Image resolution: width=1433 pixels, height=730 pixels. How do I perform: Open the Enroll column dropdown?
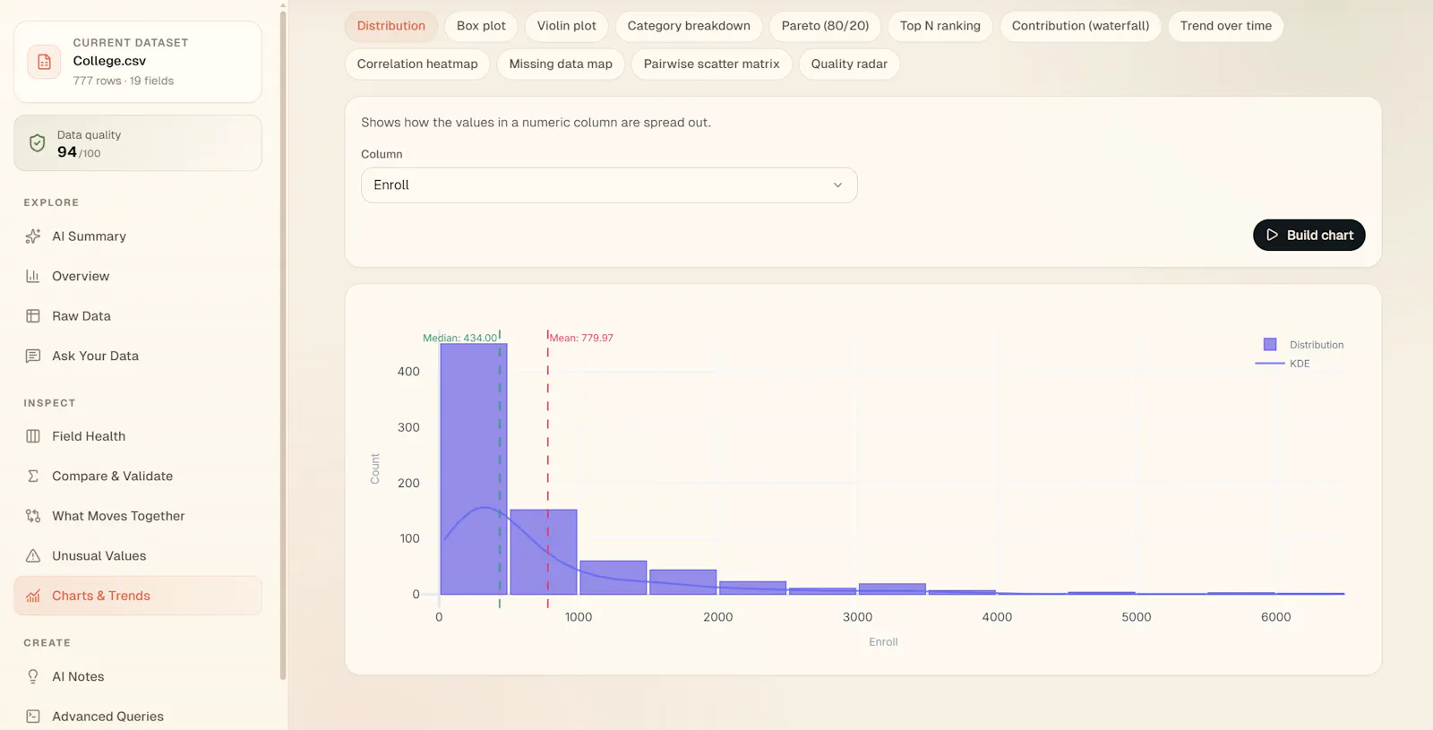609,185
